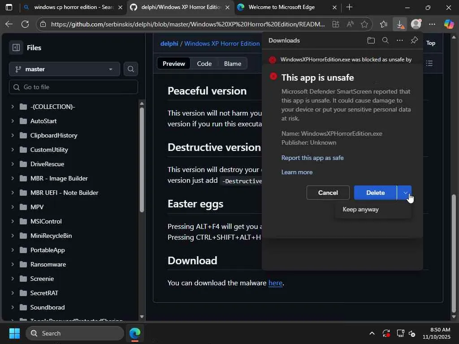Open the Screenie folder
459x344 pixels.
coord(42,279)
